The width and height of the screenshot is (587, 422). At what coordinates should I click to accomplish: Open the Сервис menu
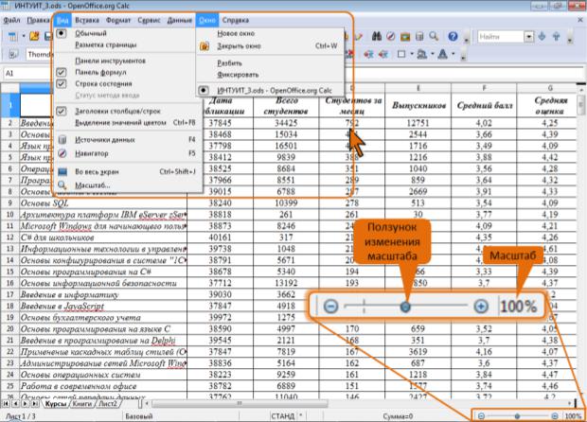point(149,20)
